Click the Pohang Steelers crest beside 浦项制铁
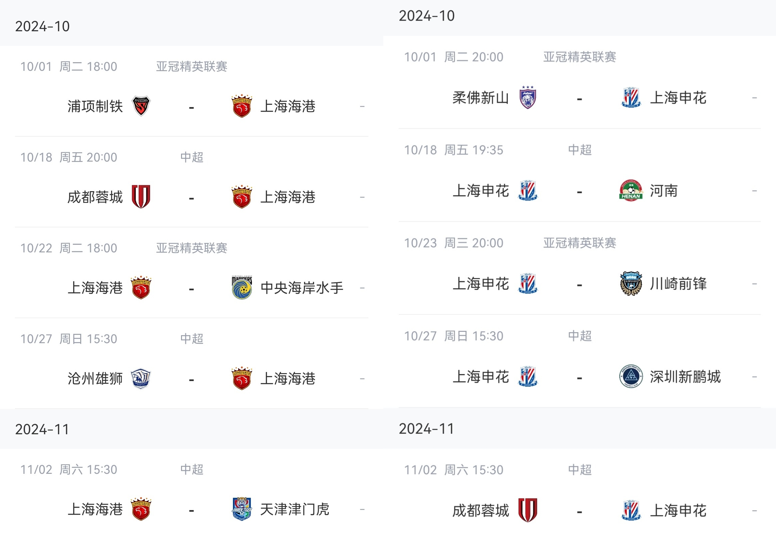 (x=141, y=106)
